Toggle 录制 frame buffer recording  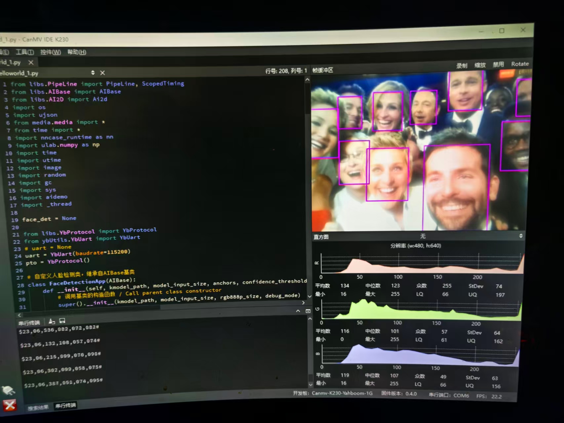click(462, 65)
